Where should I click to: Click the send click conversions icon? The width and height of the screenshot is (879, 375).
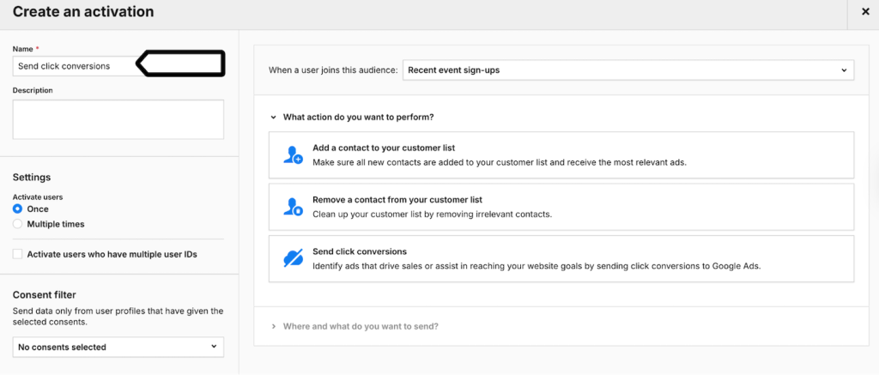tap(293, 258)
